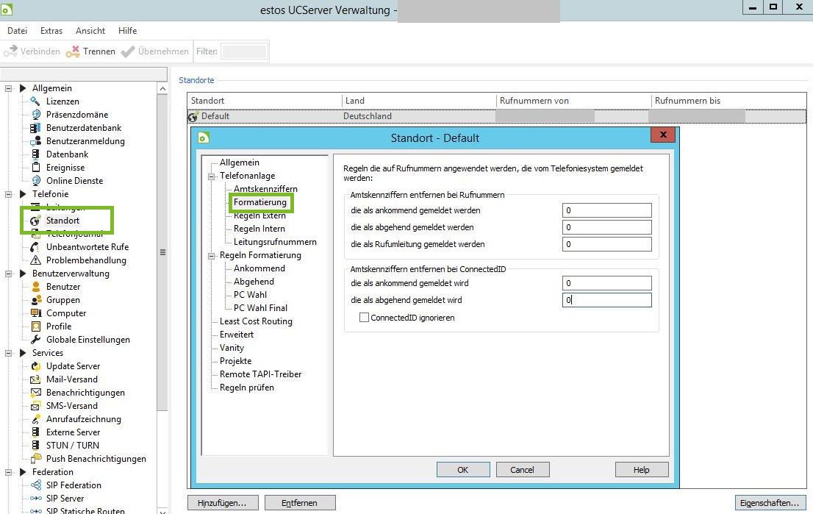Click the 'die als abgehend gemeldet werden' field

606,227
